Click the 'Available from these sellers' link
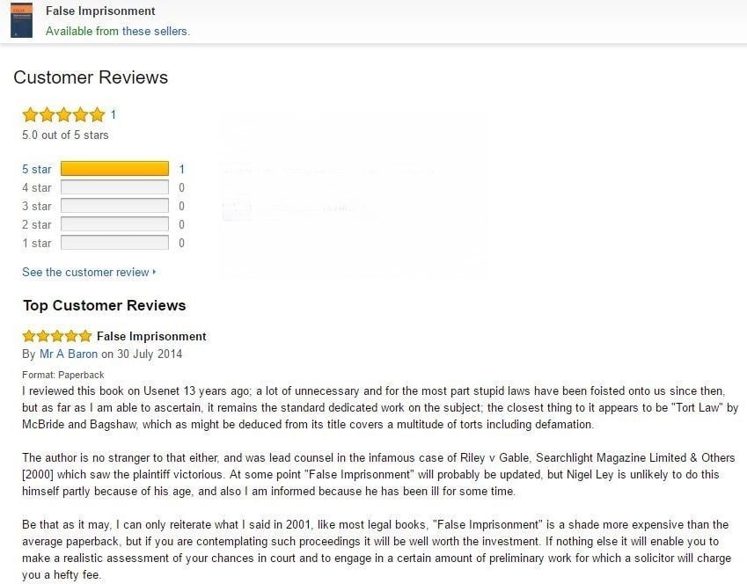 click(x=118, y=31)
